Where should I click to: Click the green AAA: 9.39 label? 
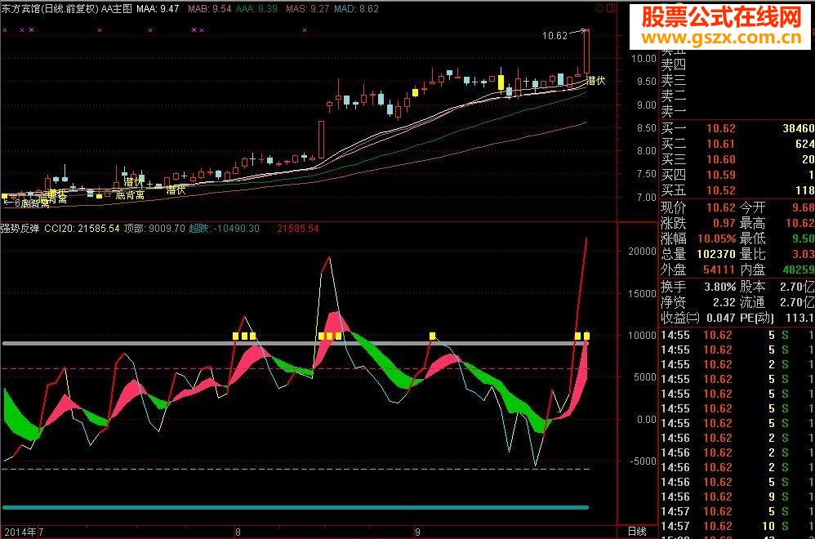click(x=256, y=9)
